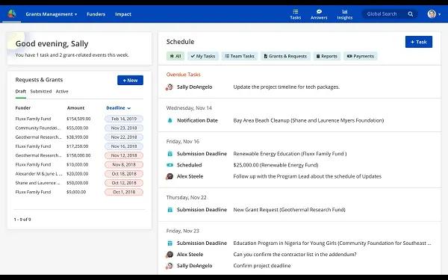Open the Fluxx Family Fund $154,509.00 draft
The width and height of the screenshot is (448, 280).
point(79,119)
